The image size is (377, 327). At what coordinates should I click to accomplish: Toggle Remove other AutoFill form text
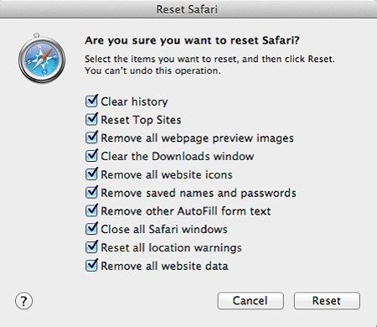click(x=91, y=210)
